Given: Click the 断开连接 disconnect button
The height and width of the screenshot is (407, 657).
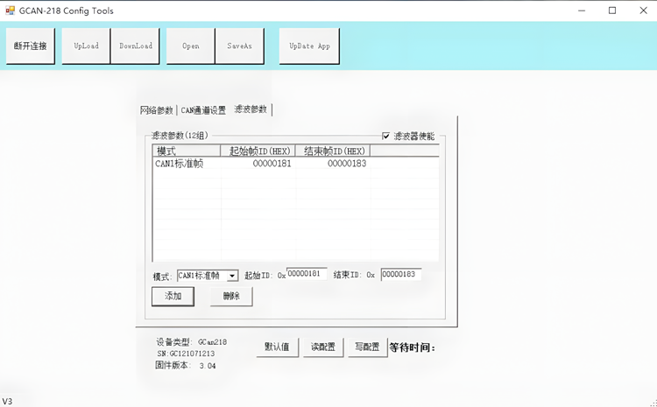Looking at the screenshot, I should click(x=31, y=46).
